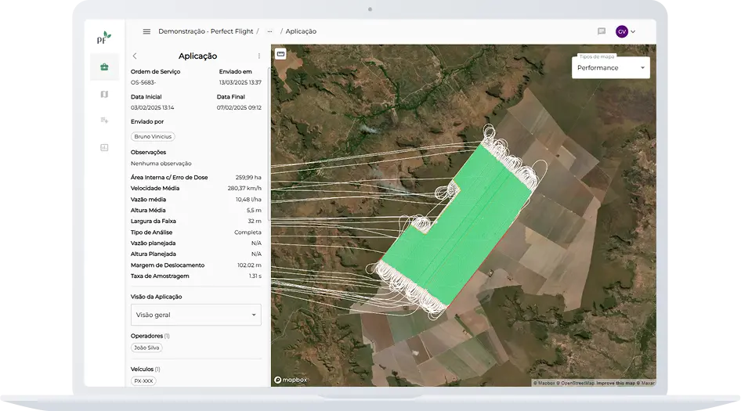Open the Aplicação panel three-dot menu
This screenshot has height=411, width=741.
259,56
